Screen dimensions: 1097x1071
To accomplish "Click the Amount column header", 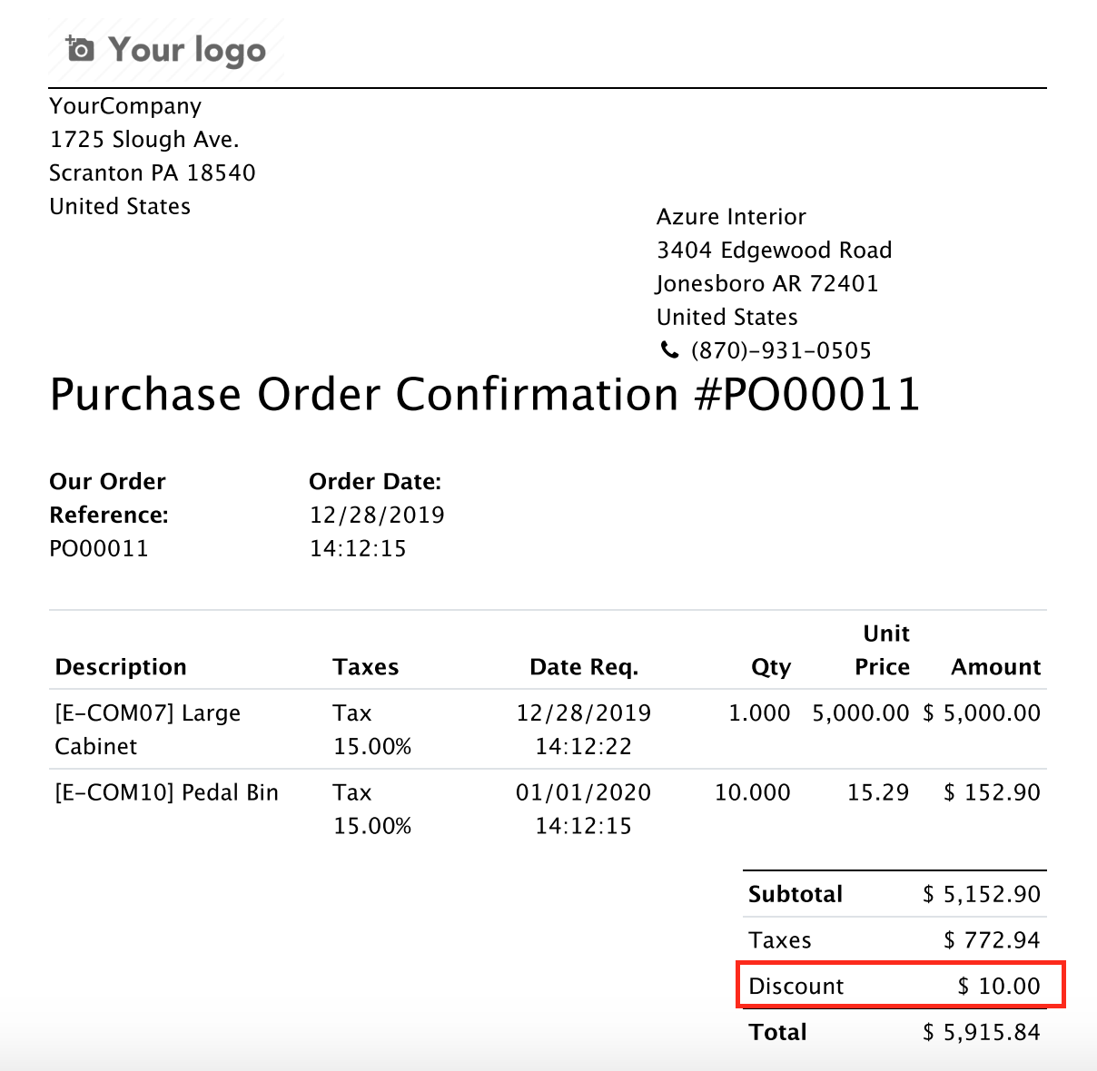I will coord(995,667).
